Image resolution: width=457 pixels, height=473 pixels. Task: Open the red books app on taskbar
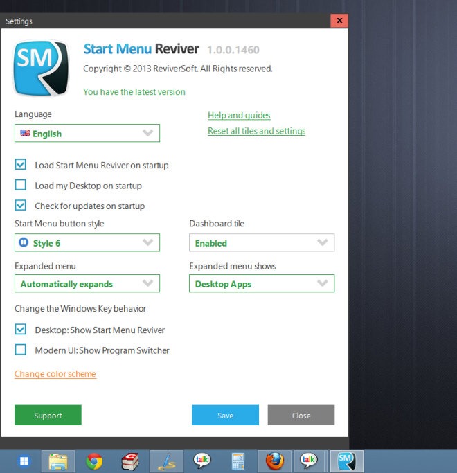point(130,461)
